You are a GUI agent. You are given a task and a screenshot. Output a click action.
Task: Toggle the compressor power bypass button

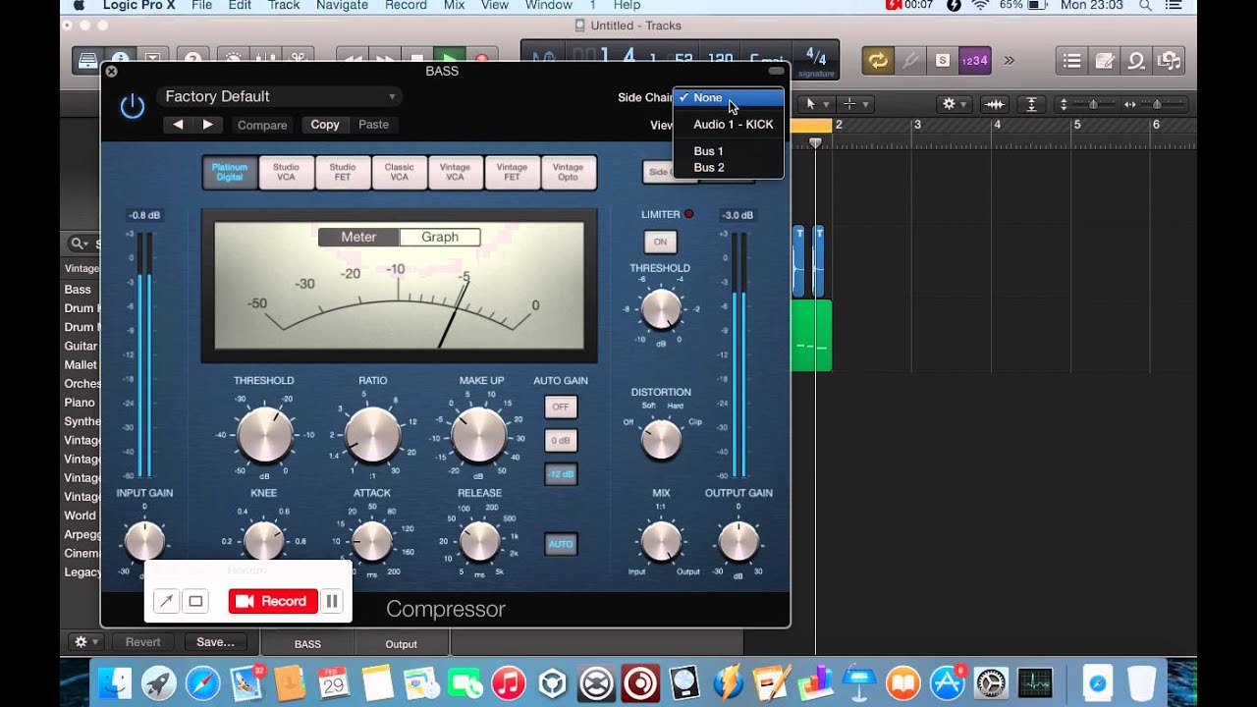coord(133,106)
